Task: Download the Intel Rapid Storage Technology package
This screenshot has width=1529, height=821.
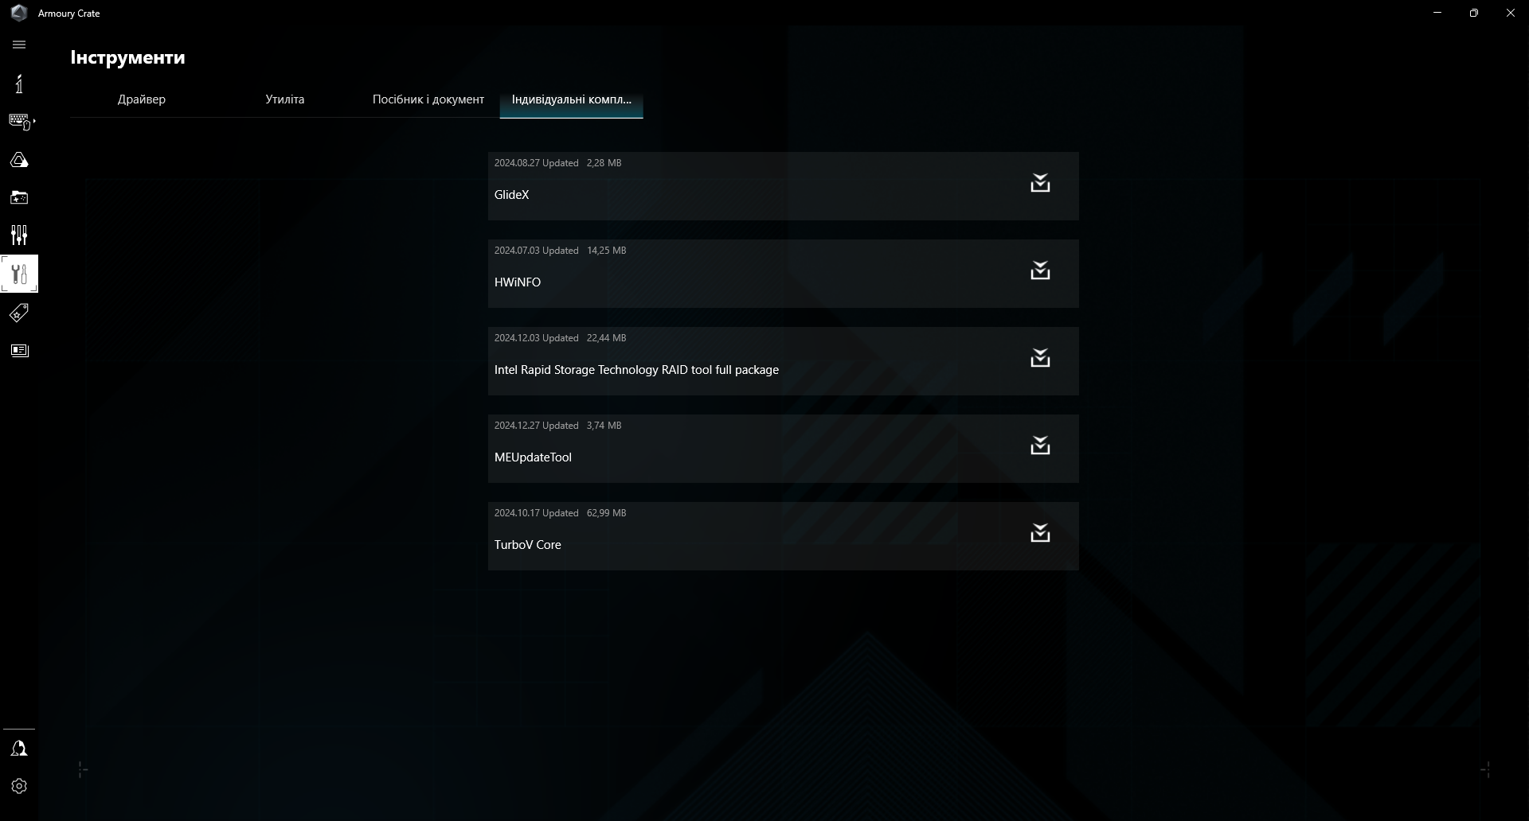Action: click(1040, 358)
